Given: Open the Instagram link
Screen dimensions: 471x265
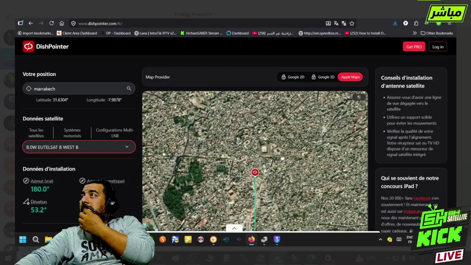Looking at the screenshot, I should [412, 211].
